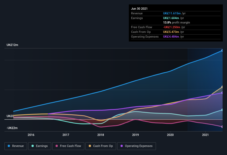Toggle the Revenue series in the legend
Viewport: 227px width, 155px height.
[x=16, y=146]
